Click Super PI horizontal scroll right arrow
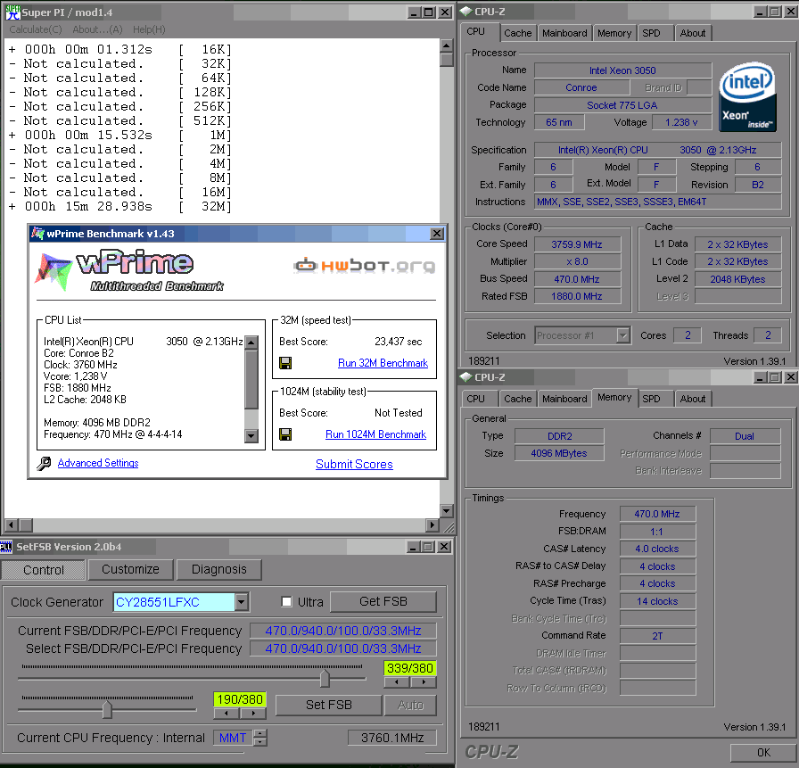This screenshot has width=799, height=768. click(432, 524)
